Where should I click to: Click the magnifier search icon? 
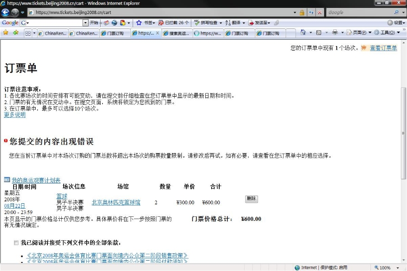pyautogui.click(x=396, y=12)
